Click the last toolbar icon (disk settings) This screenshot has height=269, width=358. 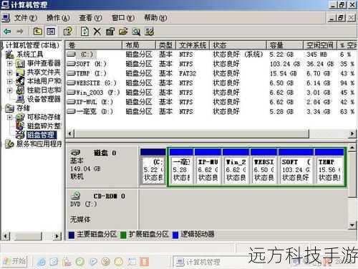click(x=150, y=32)
